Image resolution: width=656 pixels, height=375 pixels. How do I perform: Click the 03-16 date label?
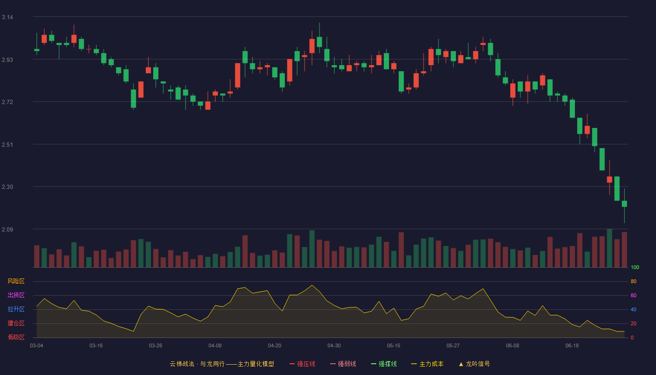(x=96, y=345)
